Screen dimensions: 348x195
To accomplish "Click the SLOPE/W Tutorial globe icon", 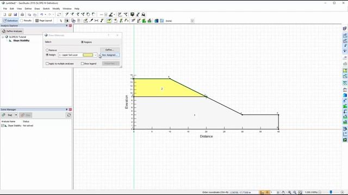I will [7, 37].
